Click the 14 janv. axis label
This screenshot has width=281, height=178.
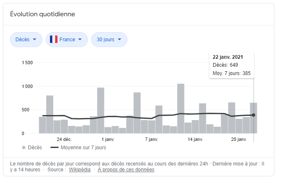pyautogui.click(x=195, y=139)
